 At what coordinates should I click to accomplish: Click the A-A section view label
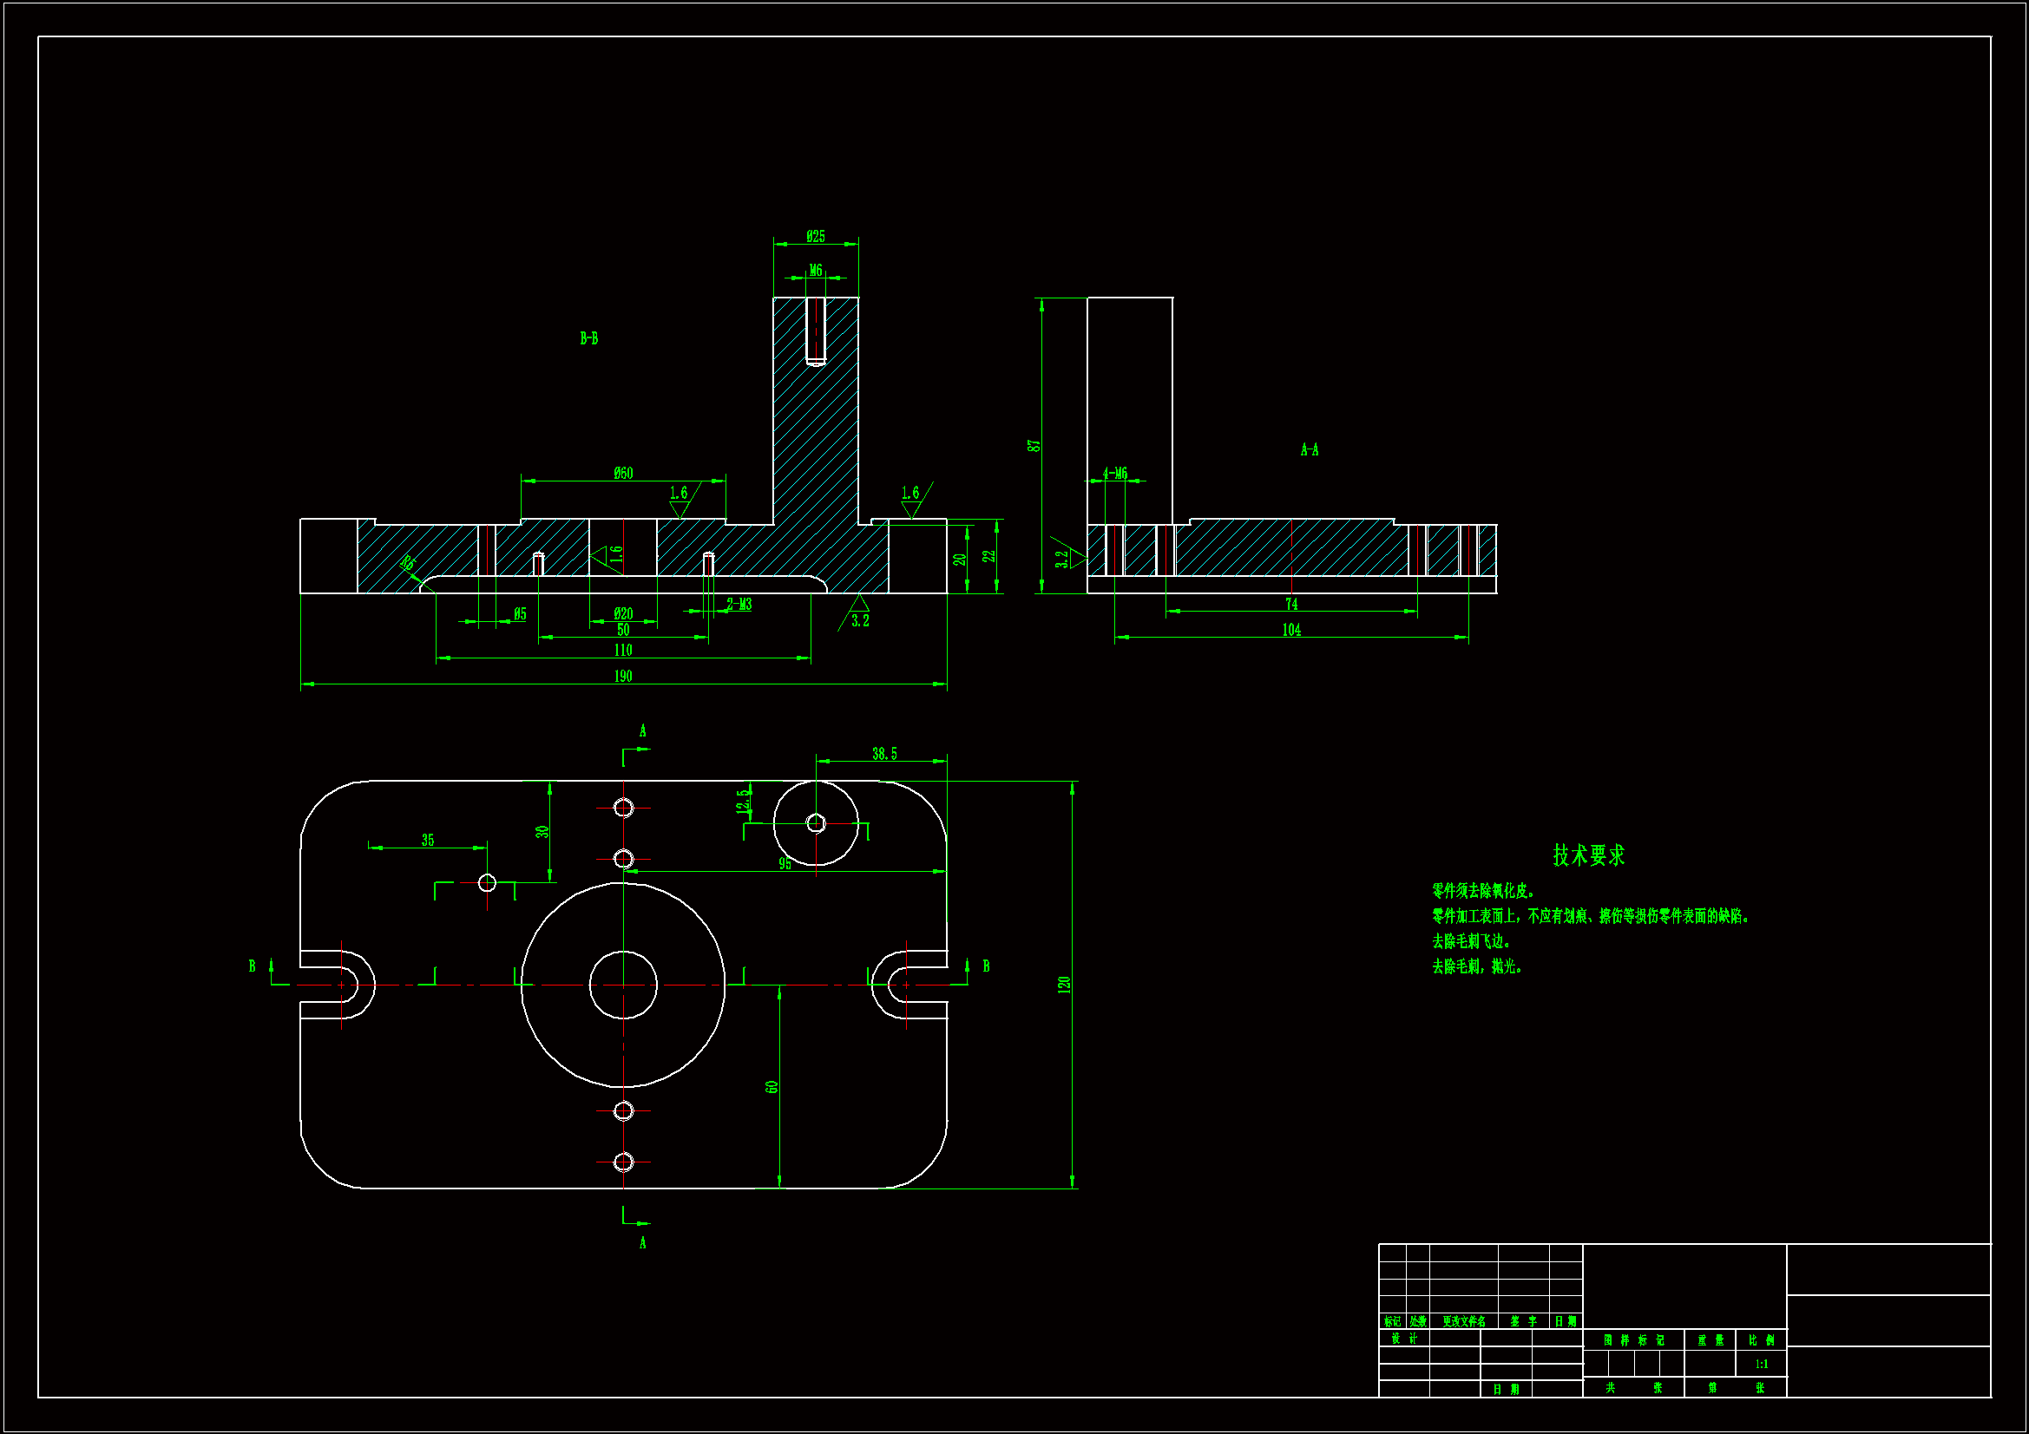pyautogui.click(x=1309, y=450)
